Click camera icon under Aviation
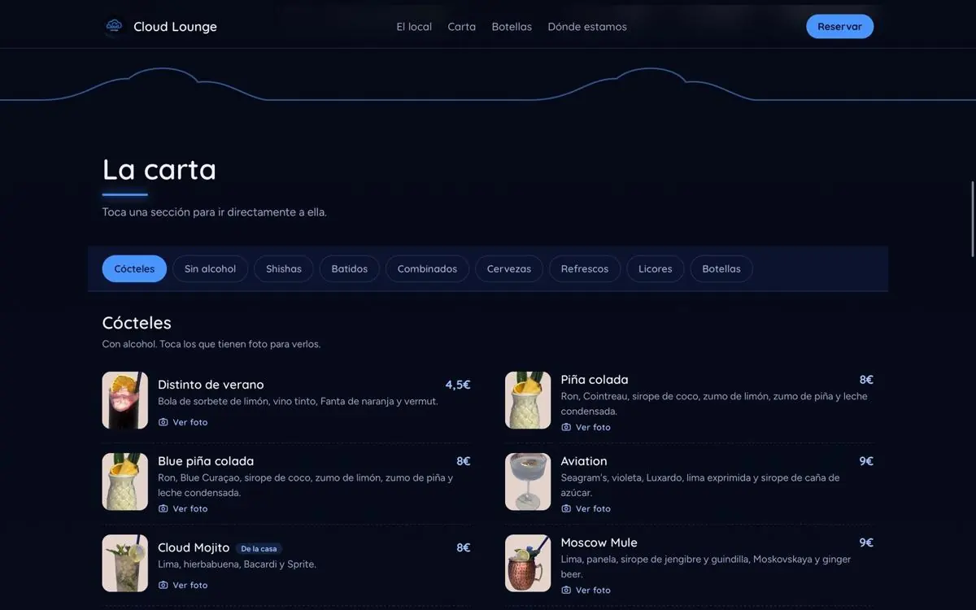 pos(566,508)
